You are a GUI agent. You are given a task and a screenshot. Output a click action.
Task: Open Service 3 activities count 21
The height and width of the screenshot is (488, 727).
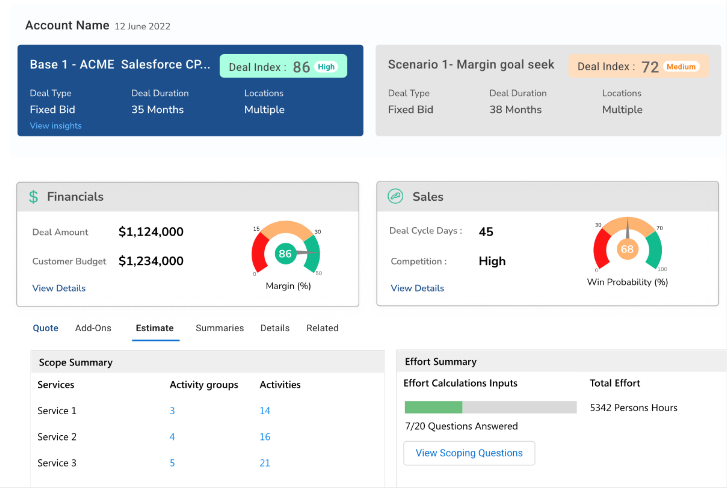tap(265, 463)
